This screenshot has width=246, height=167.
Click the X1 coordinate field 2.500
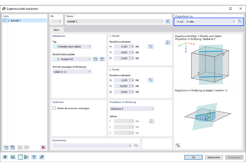[121, 47]
